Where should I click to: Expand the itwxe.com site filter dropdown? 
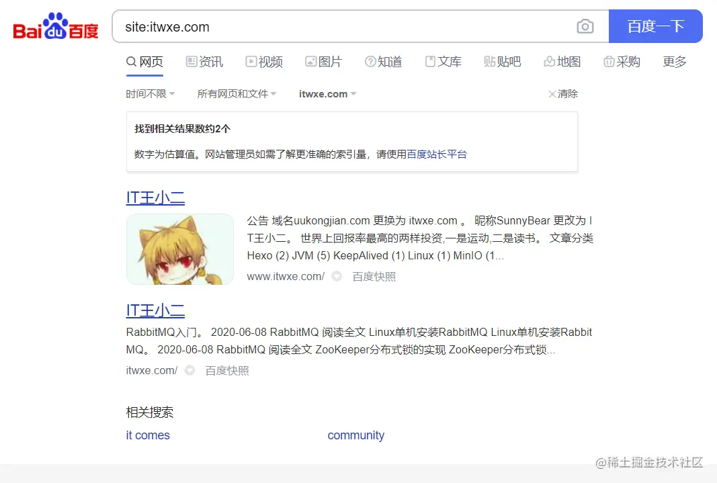coord(327,94)
